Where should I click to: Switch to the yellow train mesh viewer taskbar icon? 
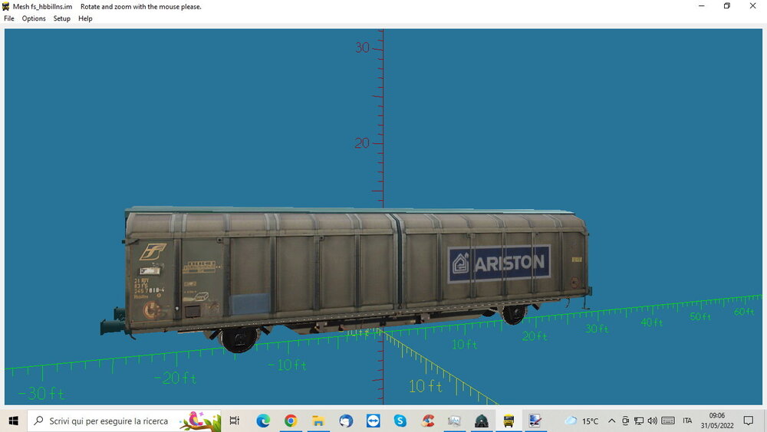point(509,421)
